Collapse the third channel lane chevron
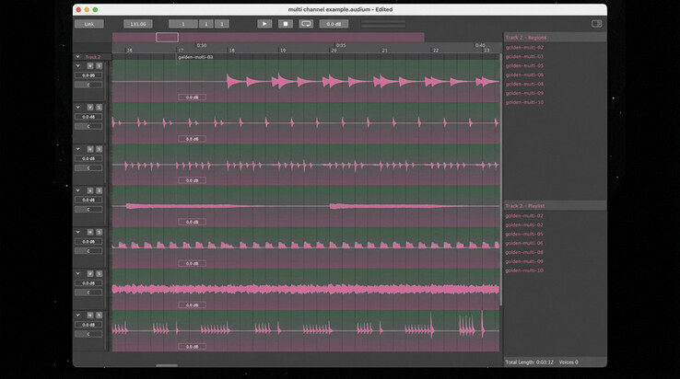This screenshot has width=680, height=379. point(78,149)
